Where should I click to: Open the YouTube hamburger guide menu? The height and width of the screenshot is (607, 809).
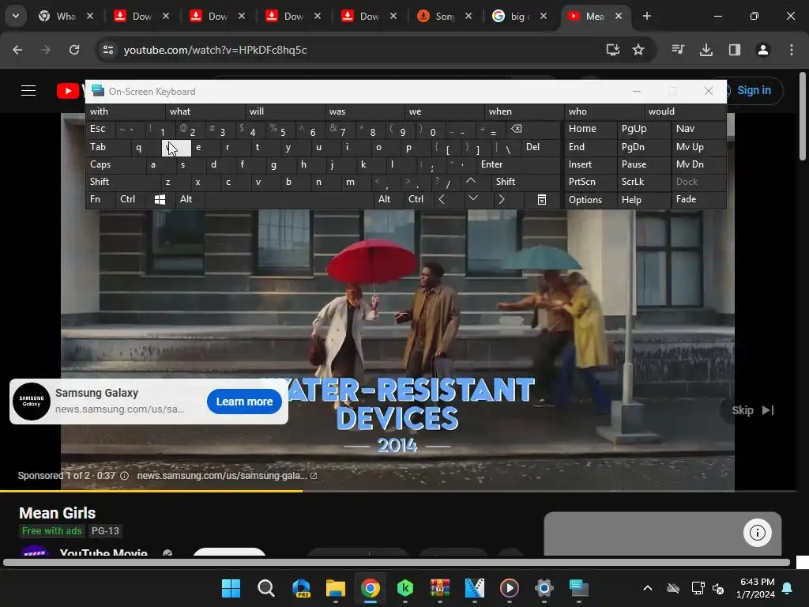click(x=28, y=91)
